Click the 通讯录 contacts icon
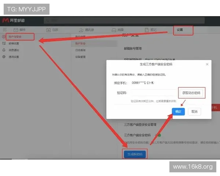The width and height of the screenshot is (220, 176). pos(81,30)
